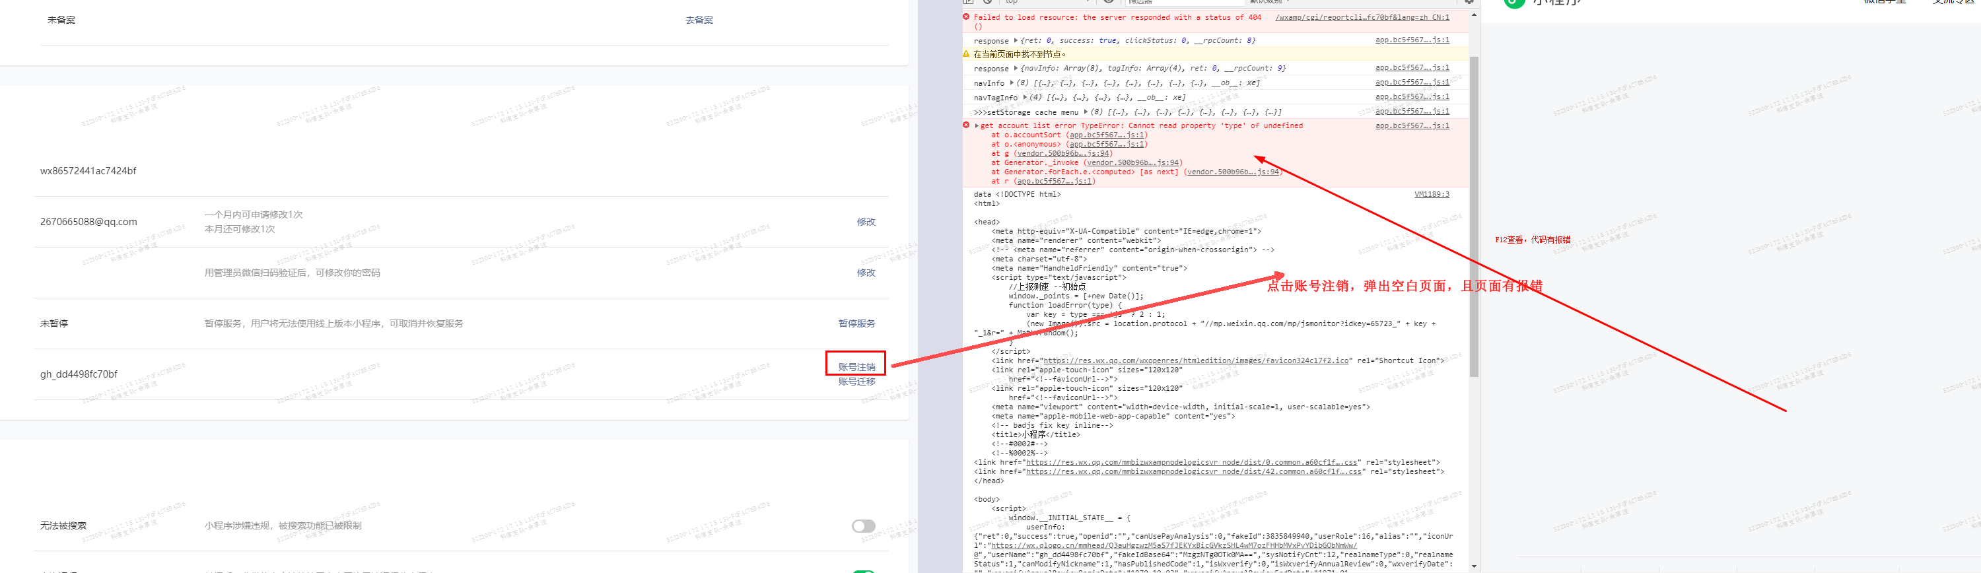Image resolution: width=1981 pixels, height=573 pixels.
Task: Open /wxamp/cgi/reportcli source link
Action: coord(1362,17)
